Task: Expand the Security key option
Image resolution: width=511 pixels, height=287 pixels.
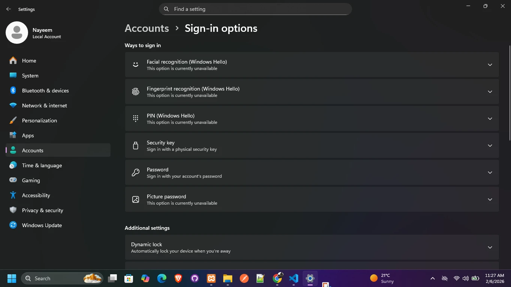Action: pyautogui.click(x=490, y=146)
